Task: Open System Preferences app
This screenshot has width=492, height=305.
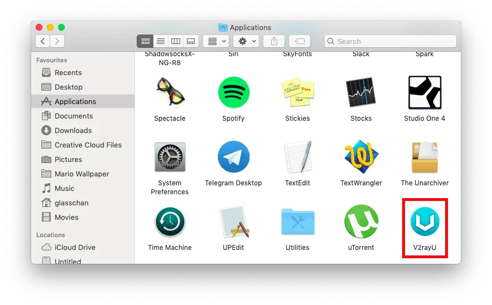Action: [x=170, y=157]
